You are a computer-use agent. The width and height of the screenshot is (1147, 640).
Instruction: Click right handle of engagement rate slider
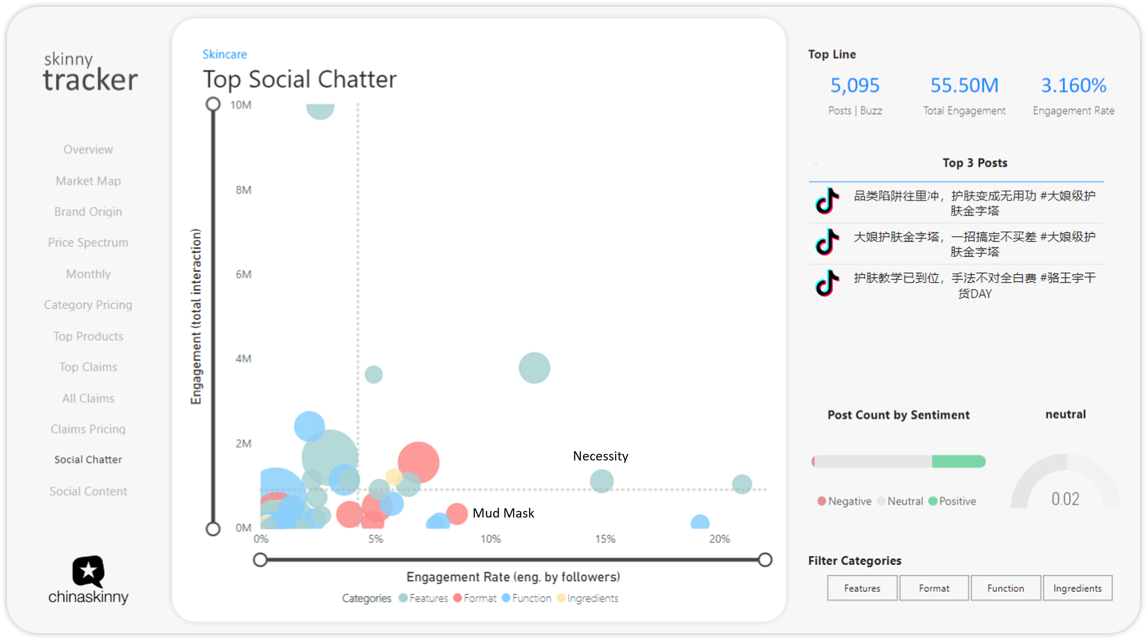click(765, 560)
